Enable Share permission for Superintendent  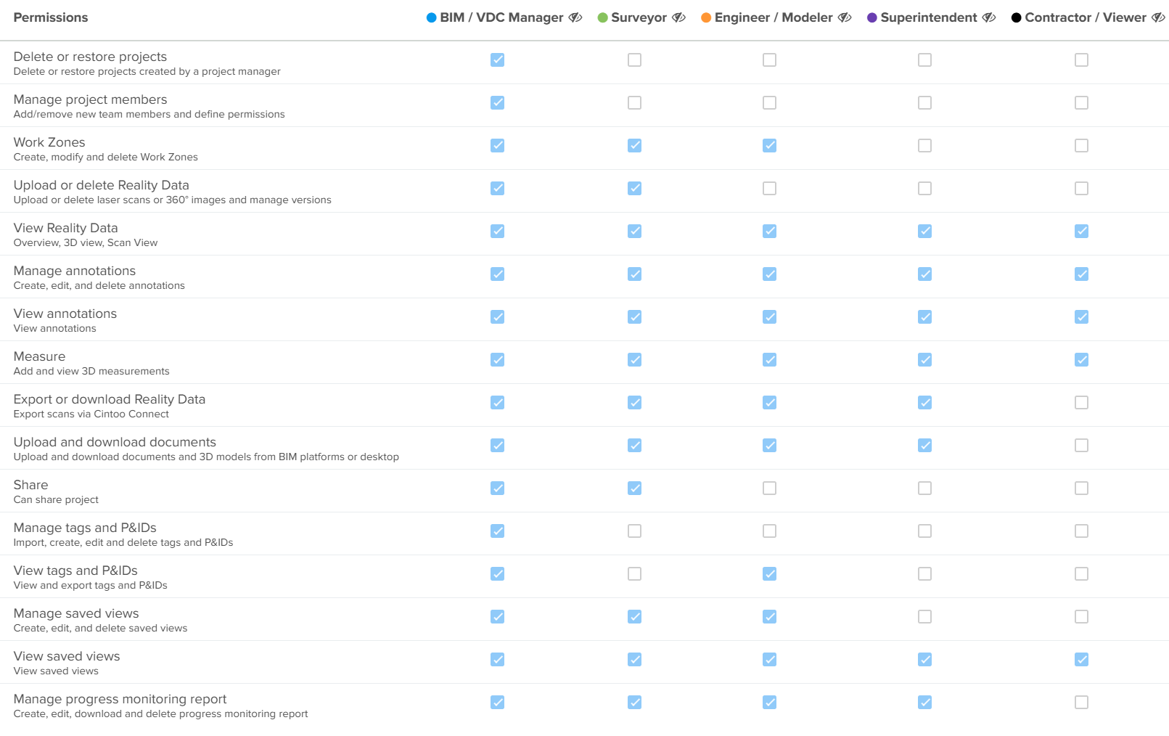pyautogui.click(x=924, y=488)
